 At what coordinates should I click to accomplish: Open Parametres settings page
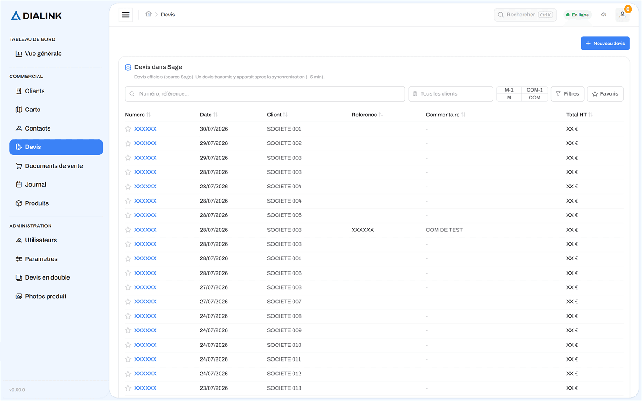(x=56, y=259)
